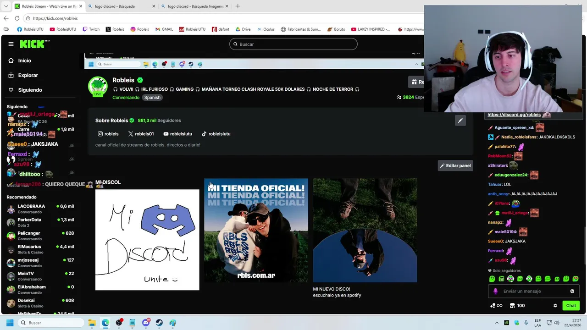
Task: Open Dosekai recommended channel
Action: point(40,303)
